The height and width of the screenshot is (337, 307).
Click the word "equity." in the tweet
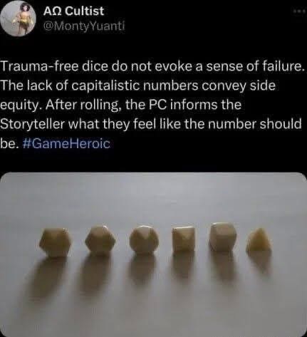21,106
